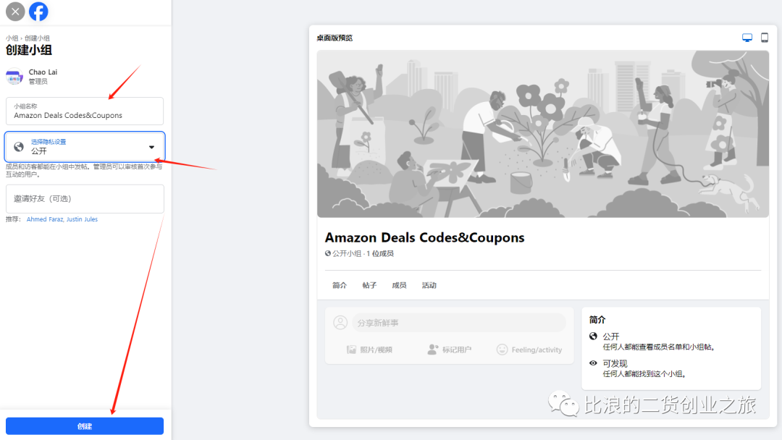Switch to mobile preview icon

765,38
